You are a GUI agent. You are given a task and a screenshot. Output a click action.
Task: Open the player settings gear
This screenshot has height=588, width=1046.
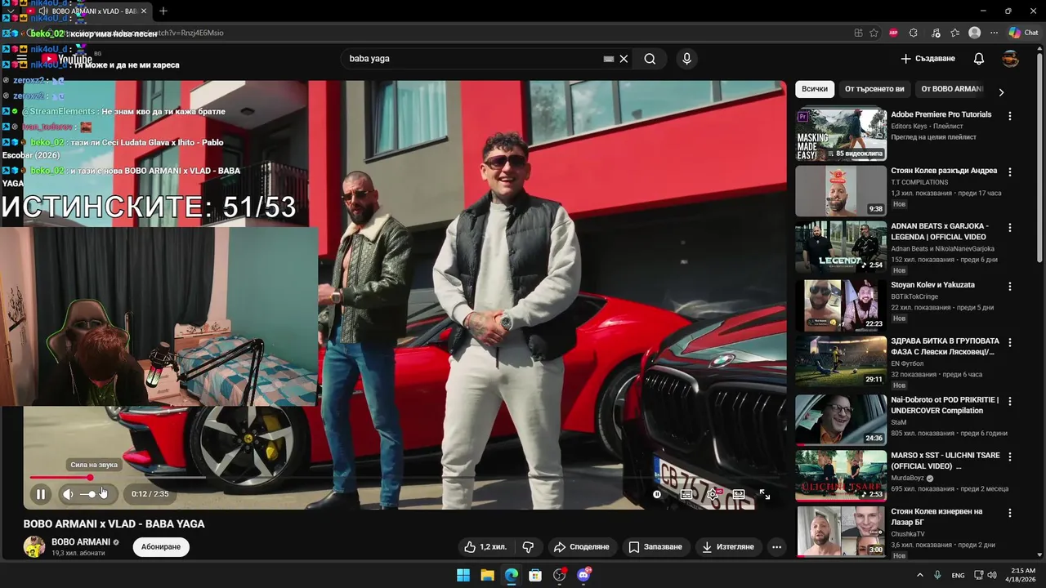coord(713,494)
